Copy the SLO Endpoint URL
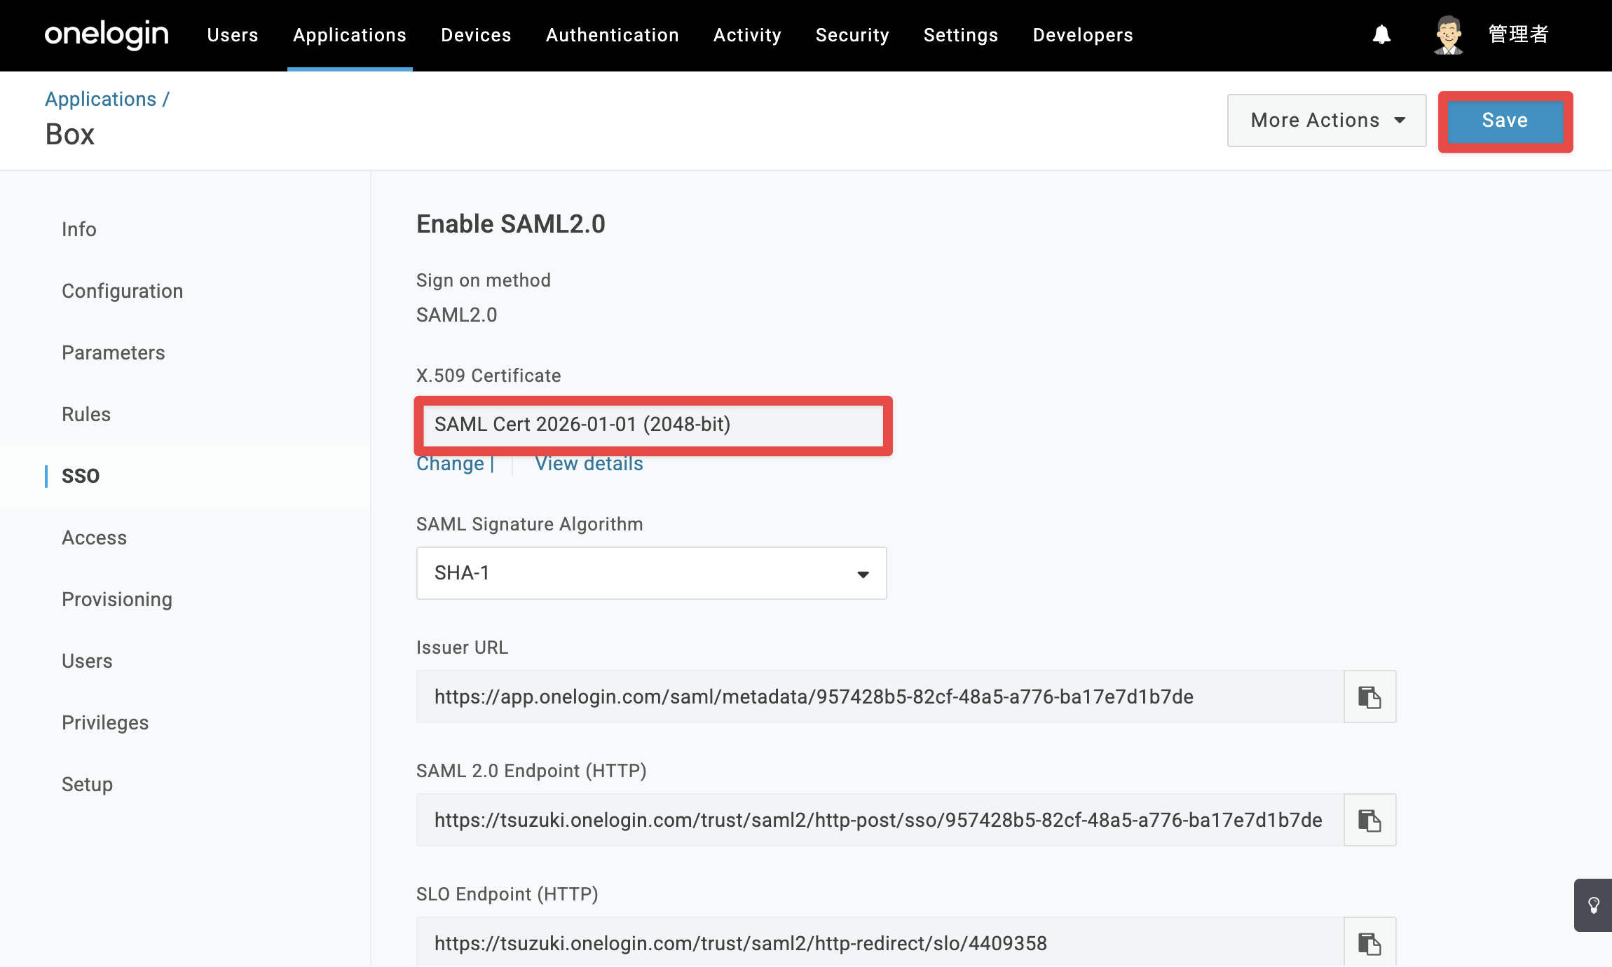This screenshot has width=1612, height=967. (x=1369, y=942)
